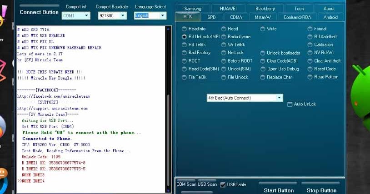This screenshot has width=370, height=194.
Task: Select the NV Rd/Wr radio option
Action: (x=321, y=53)
